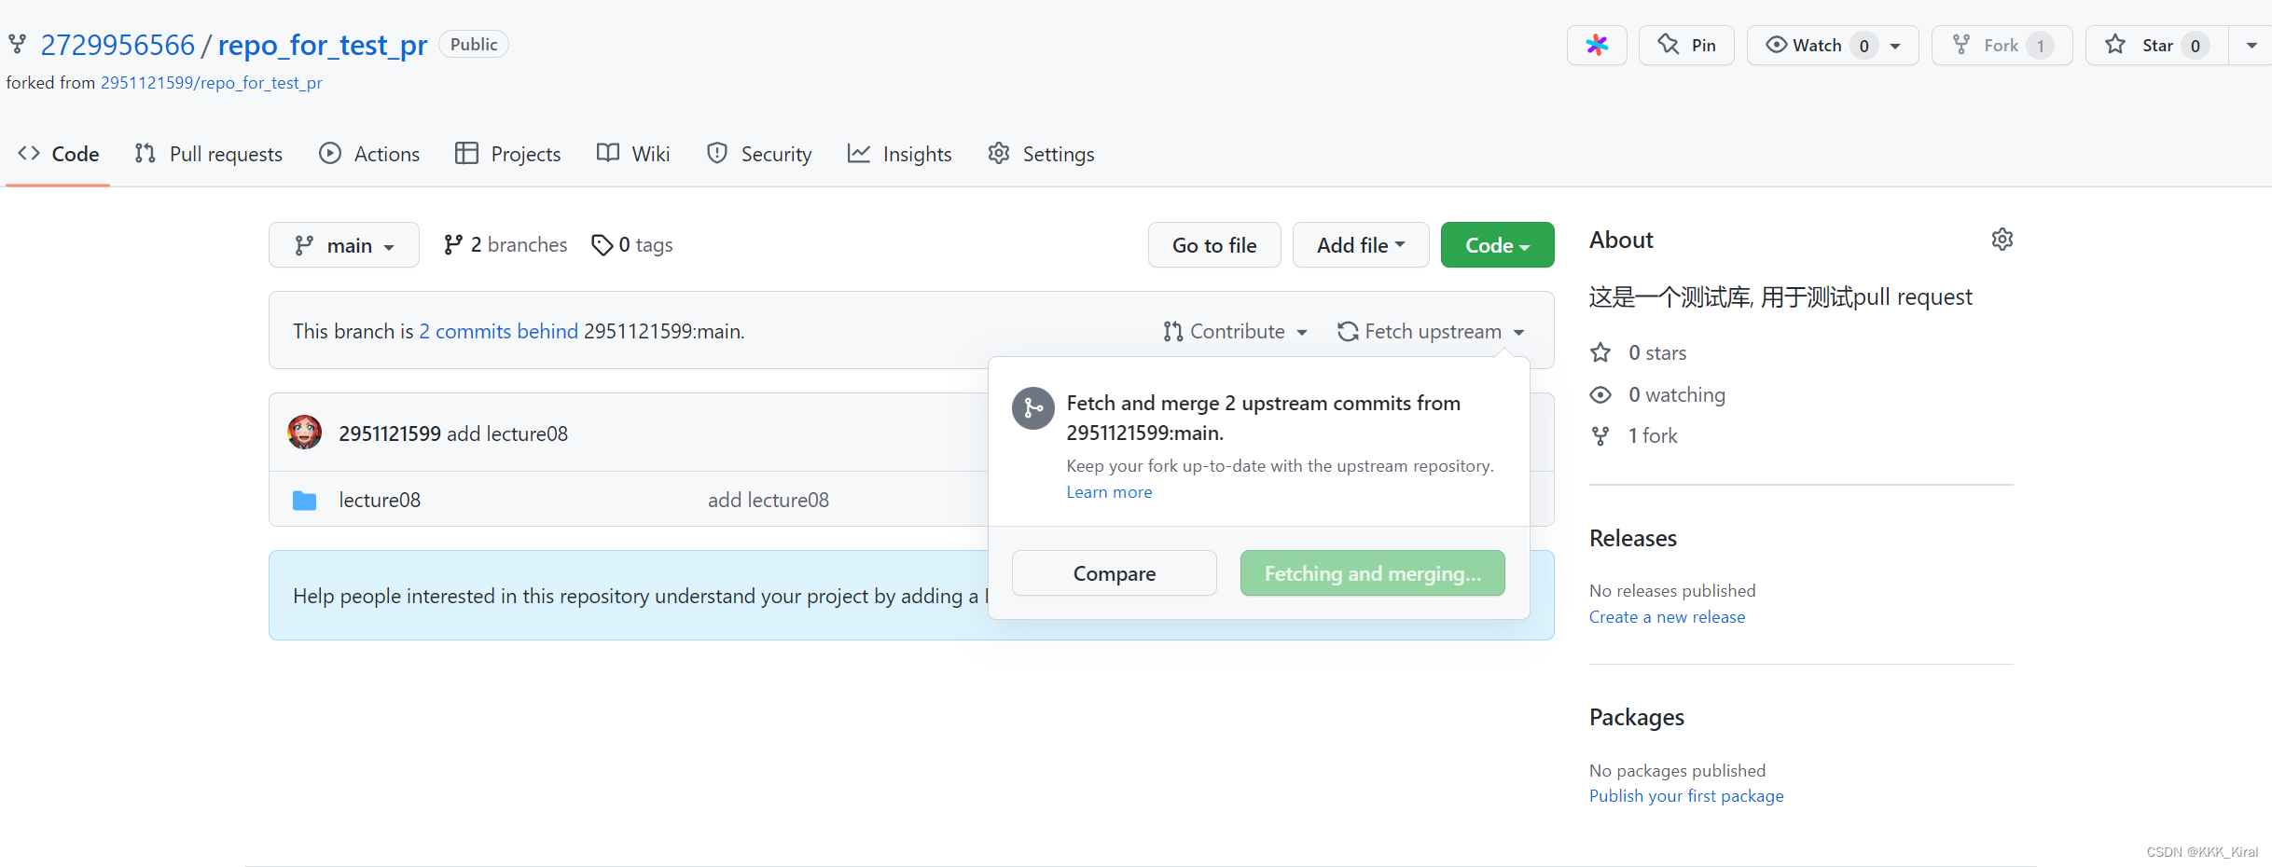Pin this repository
This screenshot has height=867, width=2272.
(1686, 45)
